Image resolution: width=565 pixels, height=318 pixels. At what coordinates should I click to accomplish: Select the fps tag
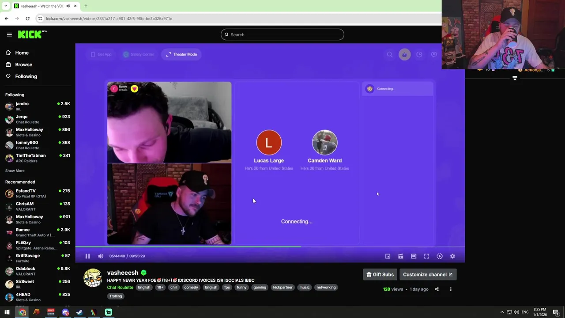pyautogui.click(x=227, y=288)
